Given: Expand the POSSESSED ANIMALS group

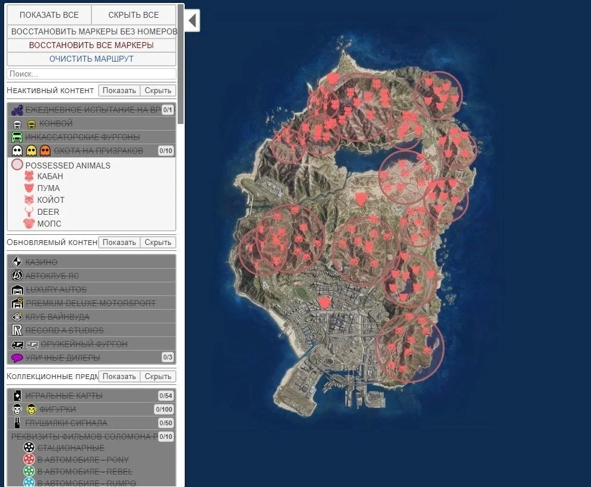Looking at the screenshot, I should pos(68,165).
